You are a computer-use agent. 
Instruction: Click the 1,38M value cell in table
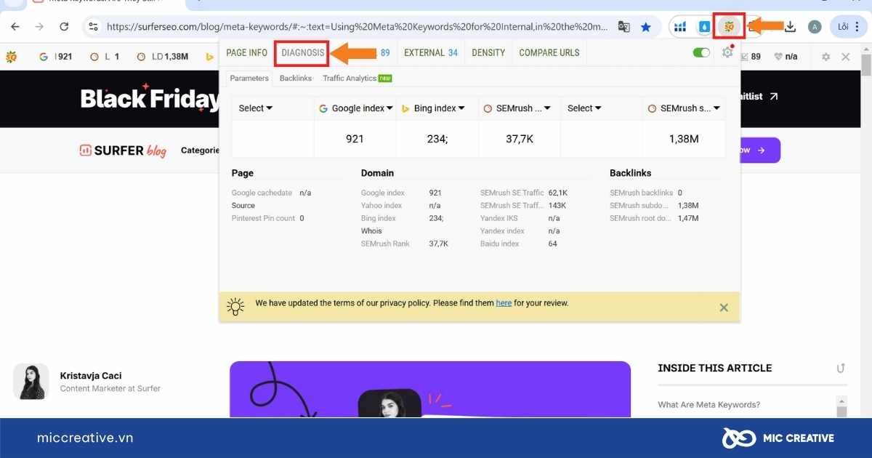684,139
